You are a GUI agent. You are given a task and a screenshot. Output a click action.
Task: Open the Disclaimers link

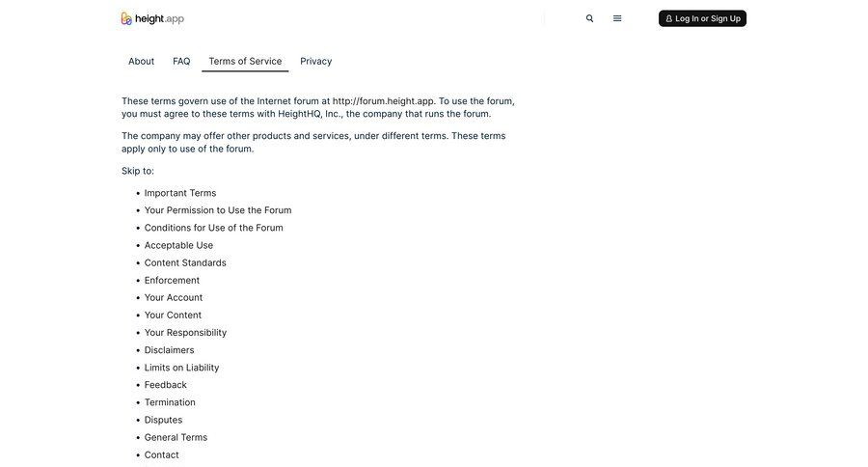coord(169,350)
